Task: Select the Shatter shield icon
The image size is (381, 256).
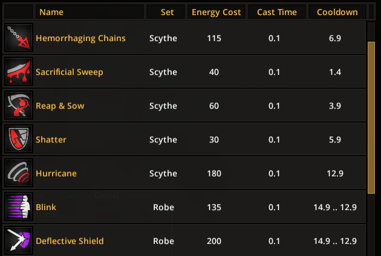Action: tap(18, 139)
